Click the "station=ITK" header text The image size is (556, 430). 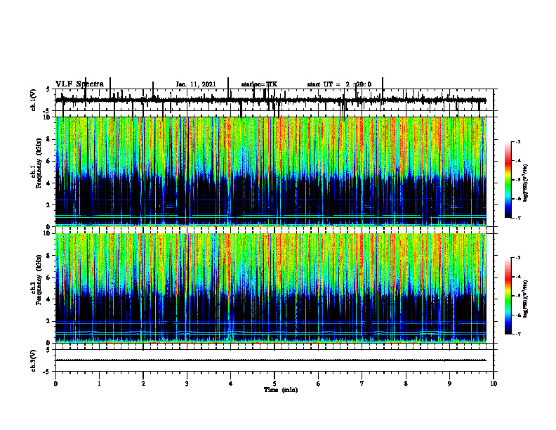(259, 84)
